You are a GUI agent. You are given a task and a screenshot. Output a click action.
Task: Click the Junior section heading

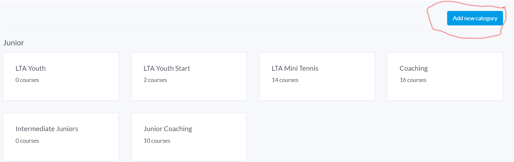(x=14, y=43)
